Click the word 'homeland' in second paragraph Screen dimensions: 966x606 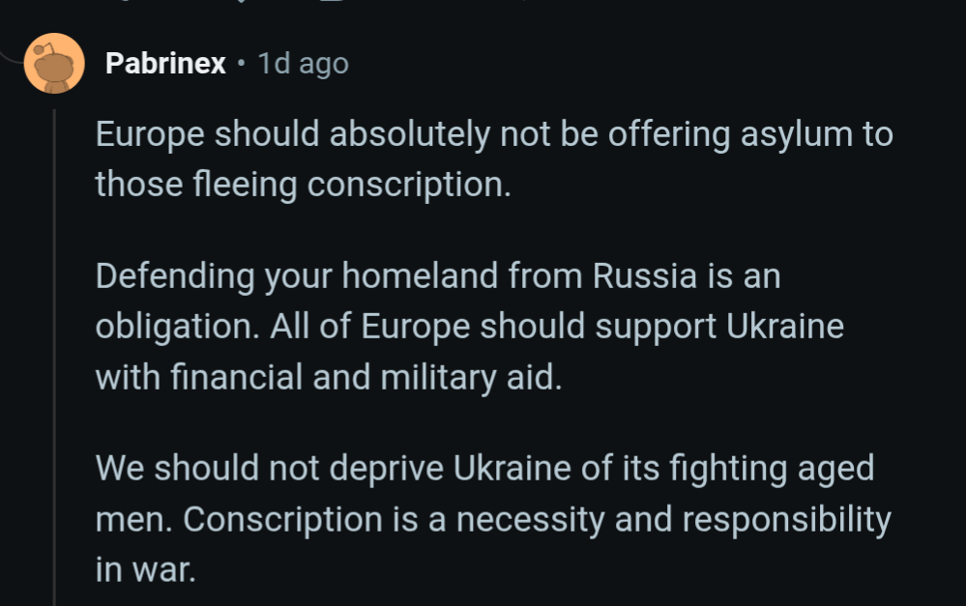pos(421,275)
